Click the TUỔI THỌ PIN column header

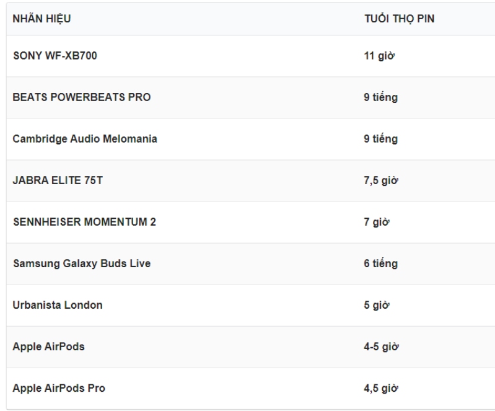tap(399, 19)
